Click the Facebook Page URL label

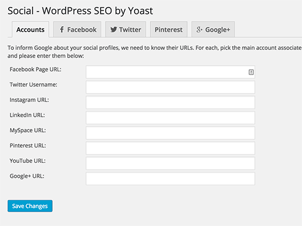[35, 70]
